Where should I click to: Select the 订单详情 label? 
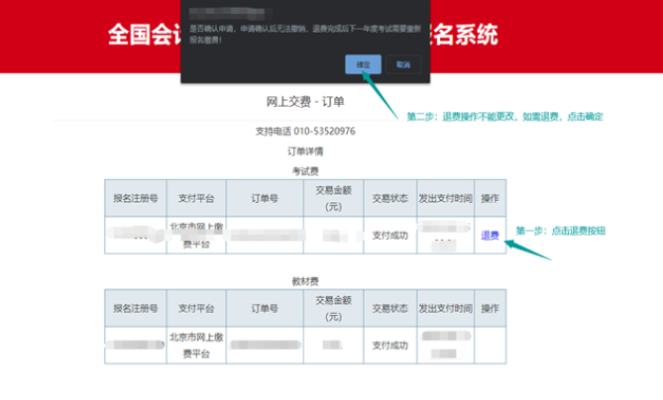click(x=304, y=151)
